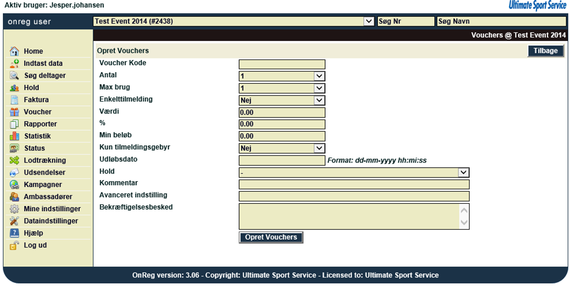Click the Ambassadører people icon
Image resolution: width=570 pixels, height=288 pixels.
click(x=14, y=197)
